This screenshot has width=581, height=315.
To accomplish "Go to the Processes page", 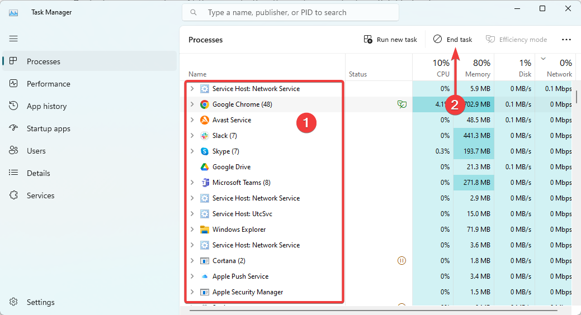I will click(89, 61).
